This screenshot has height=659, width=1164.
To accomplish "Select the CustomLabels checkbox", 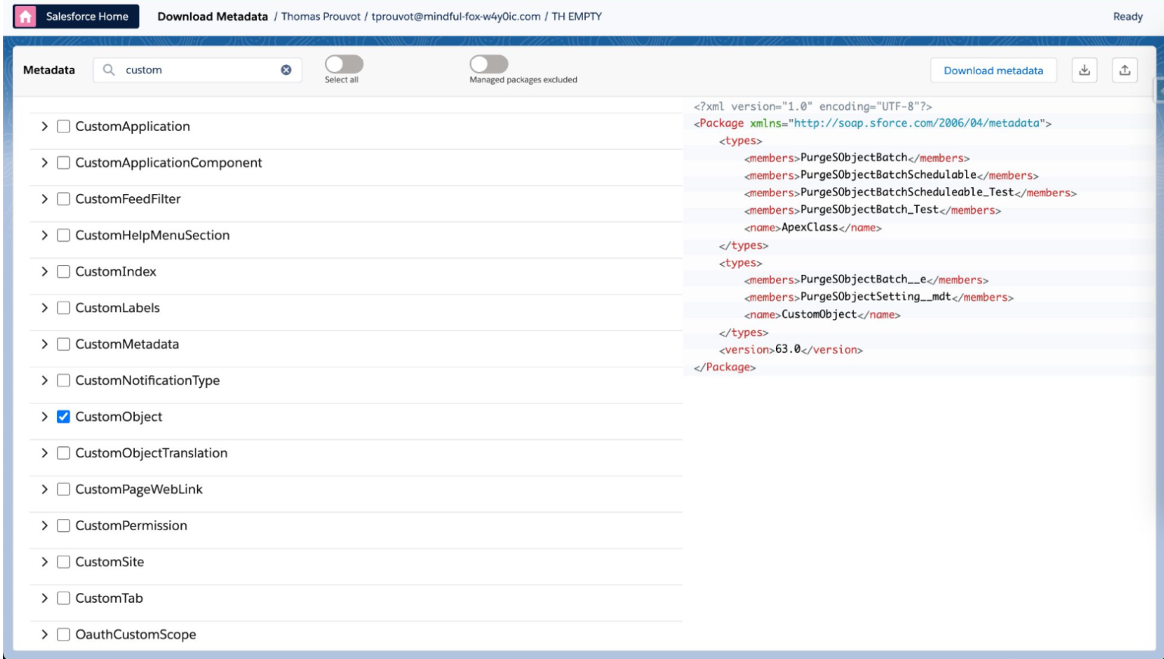I will (64, 308).
